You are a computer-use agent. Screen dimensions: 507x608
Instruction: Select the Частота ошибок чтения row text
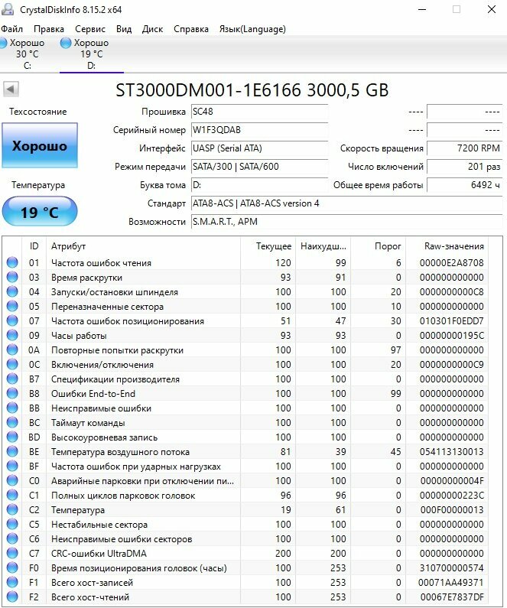pos(101,263)
